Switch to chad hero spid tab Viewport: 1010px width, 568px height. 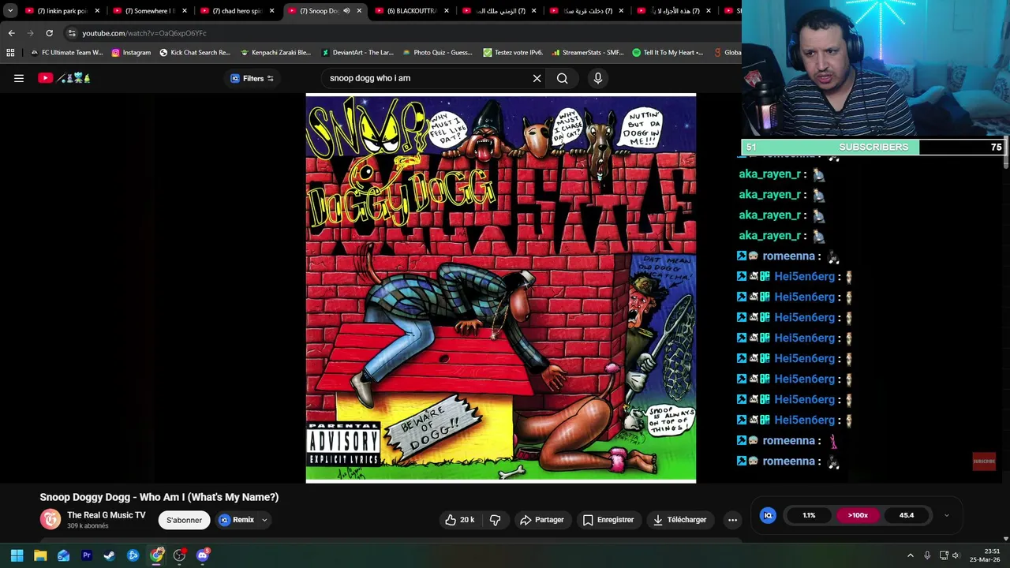coord(237,11)
